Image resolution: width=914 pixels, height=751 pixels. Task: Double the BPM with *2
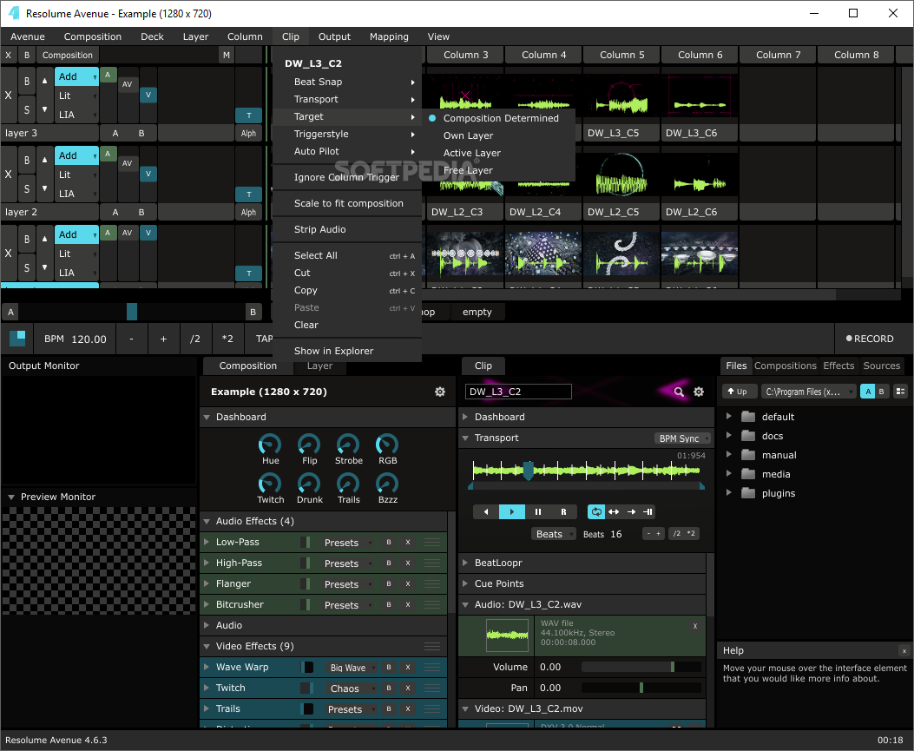click(x=227, y=339)
